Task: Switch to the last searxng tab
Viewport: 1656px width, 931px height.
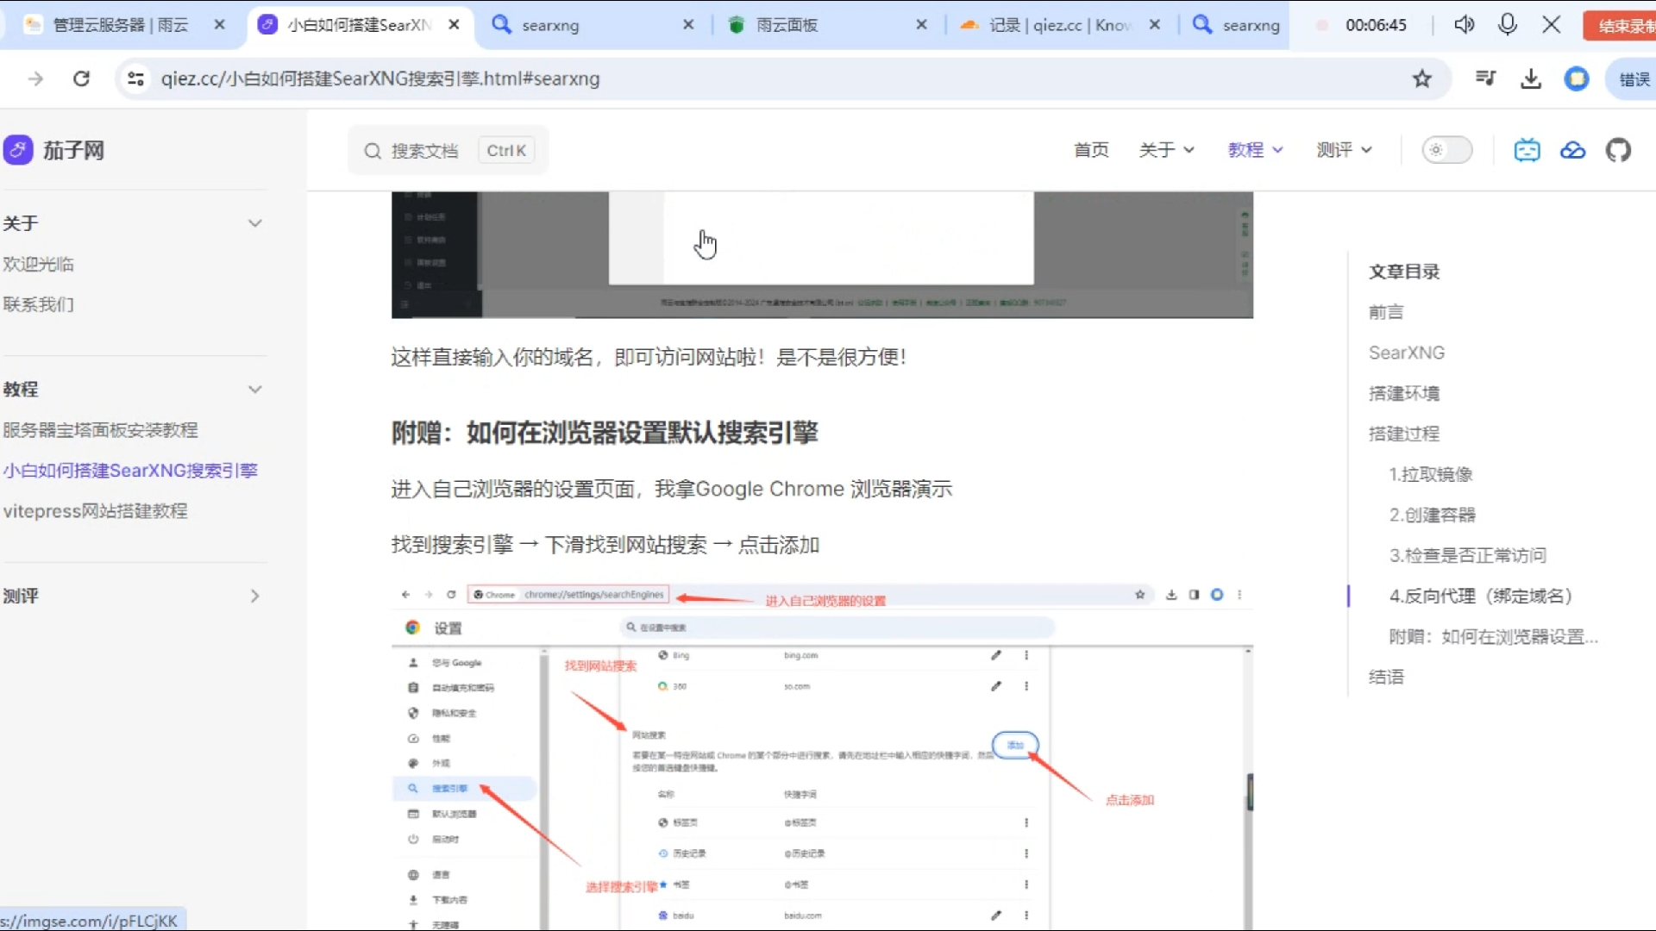Action: [1236, 25]
